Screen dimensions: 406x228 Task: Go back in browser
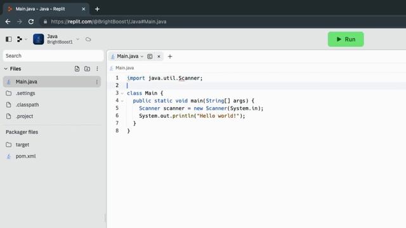[x=8, y=22]
